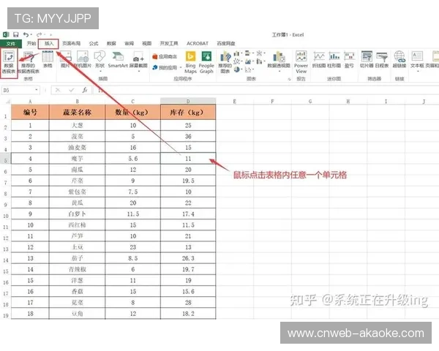The image size is (439, 351).
Task: Click the Insert Function fx button
Action: click(x=85, y=90)
